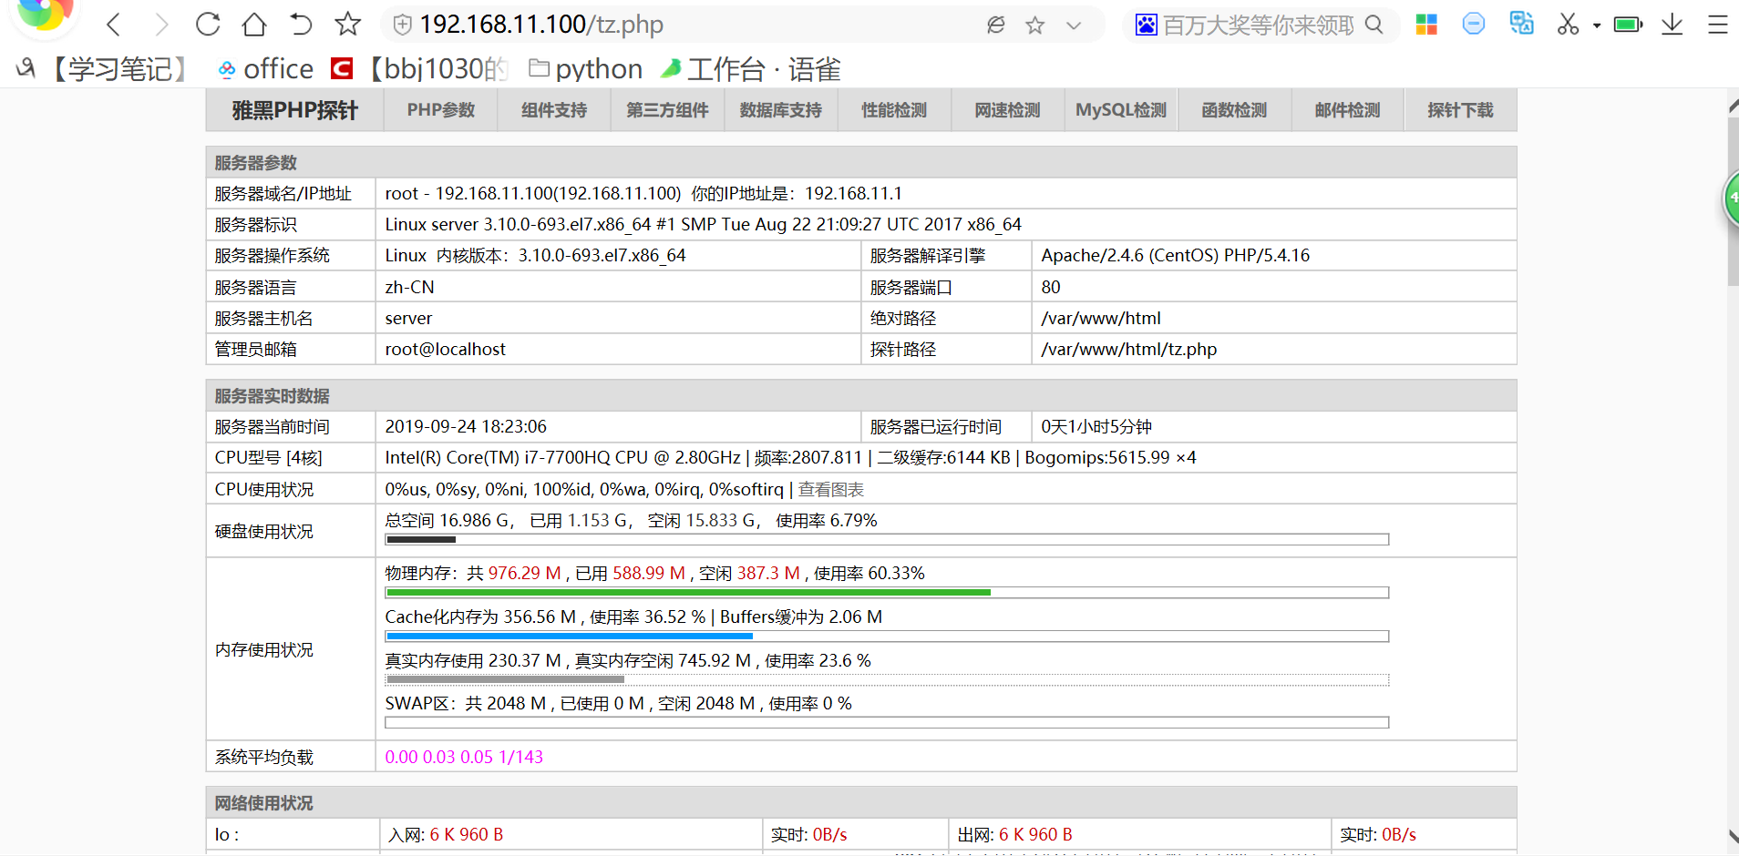This screenshot has width=1739, height=856.
Task: Open the 【学习笔记】 bookmark
Action: [102, 69]
